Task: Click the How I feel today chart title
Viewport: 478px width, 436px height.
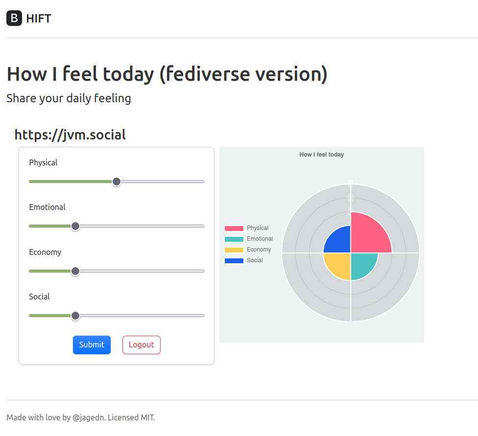Action: tap(321, 154)
